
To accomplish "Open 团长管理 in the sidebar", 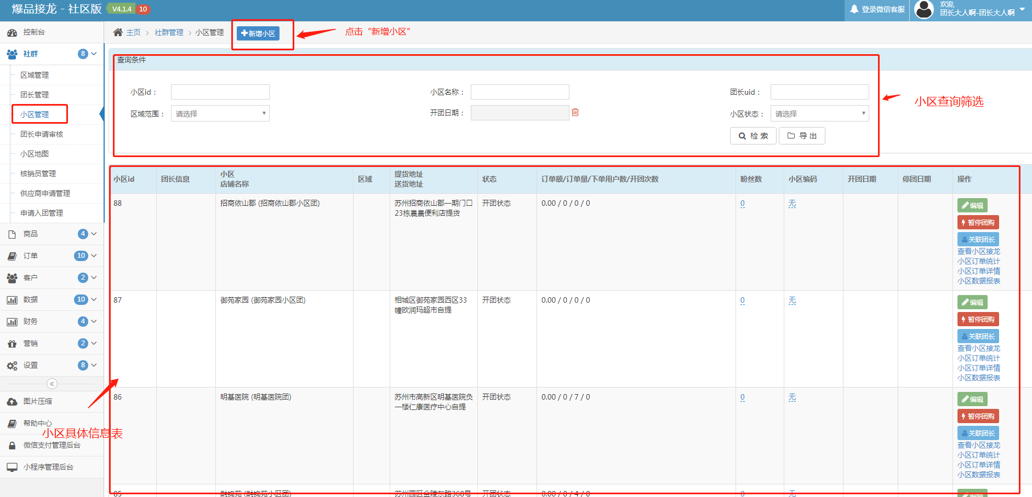I will coord(35,95).
